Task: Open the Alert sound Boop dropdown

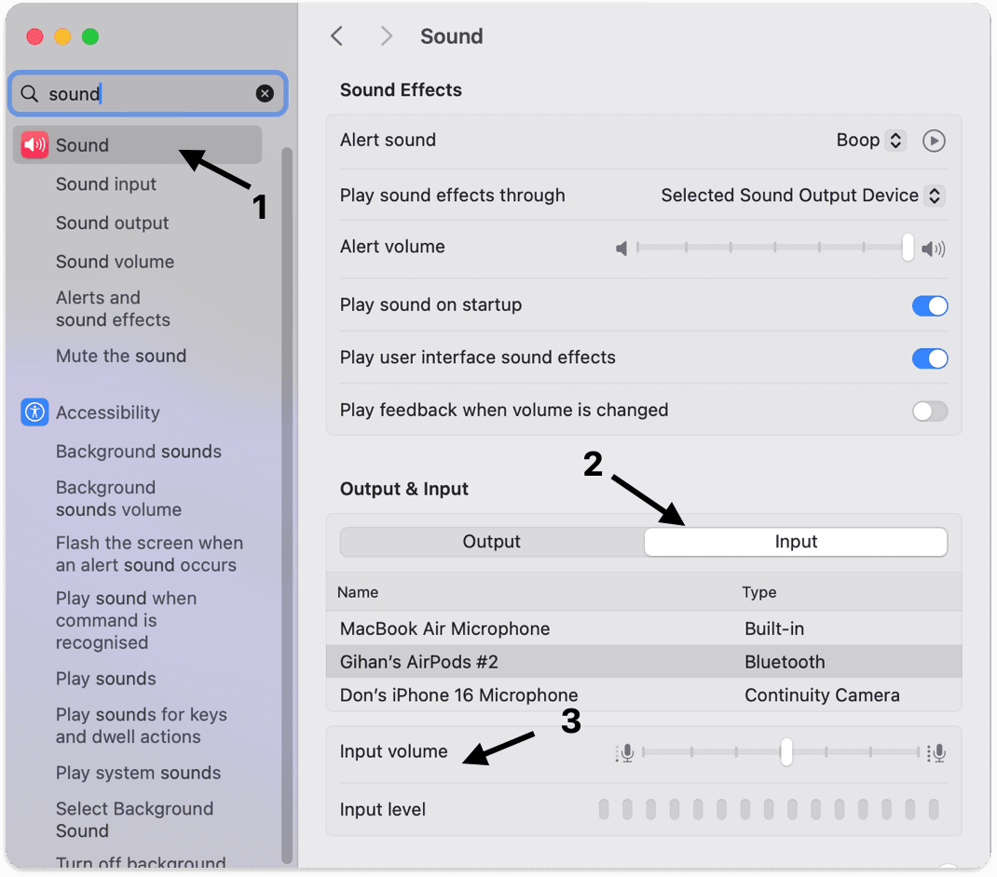Action: [871, 141]
